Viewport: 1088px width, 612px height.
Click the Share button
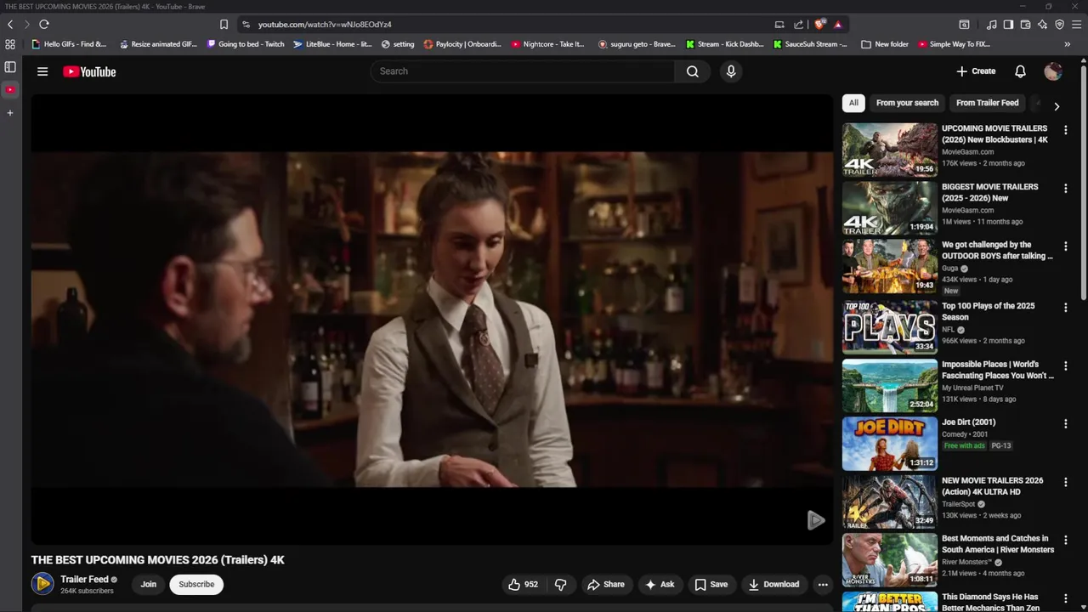[606, 584]
